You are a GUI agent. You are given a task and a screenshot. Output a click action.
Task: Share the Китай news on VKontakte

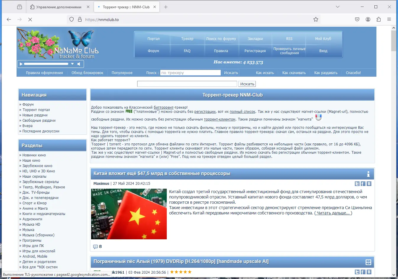tap(369, 184)
